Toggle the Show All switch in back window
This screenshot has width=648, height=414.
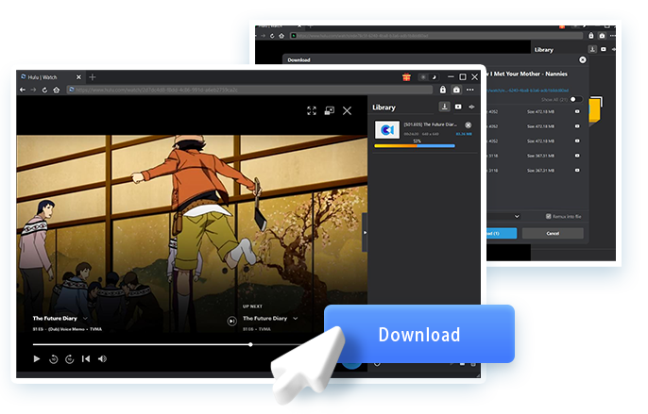(575, 99)
